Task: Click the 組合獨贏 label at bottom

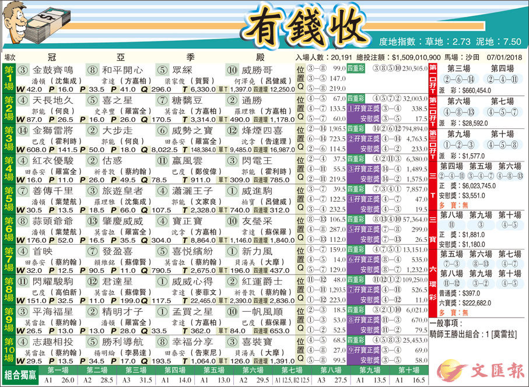Action: [x=21, y=375]
